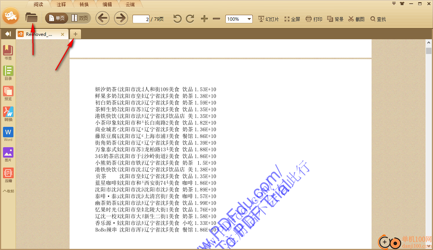Convert to Word with sidebar icon
The width and height of the screenshot is (433, 250).
tap(8, 134)
